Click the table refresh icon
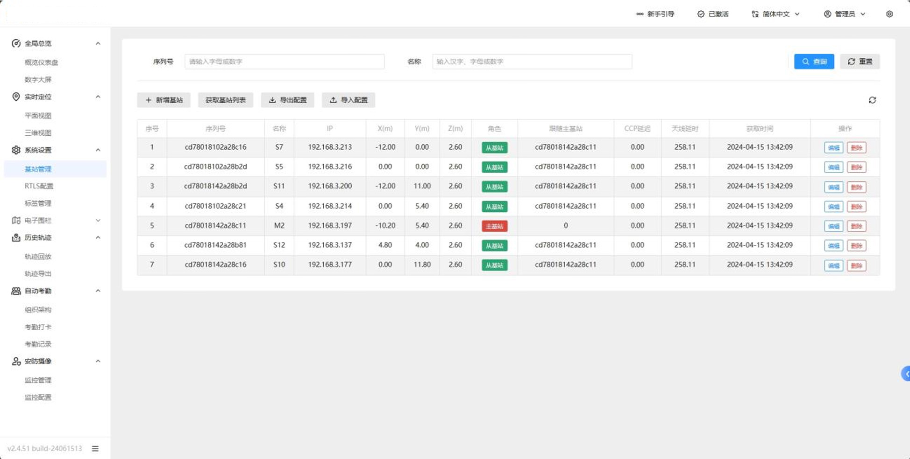Viewport: 910px width, 459px height. click(872, 100)
